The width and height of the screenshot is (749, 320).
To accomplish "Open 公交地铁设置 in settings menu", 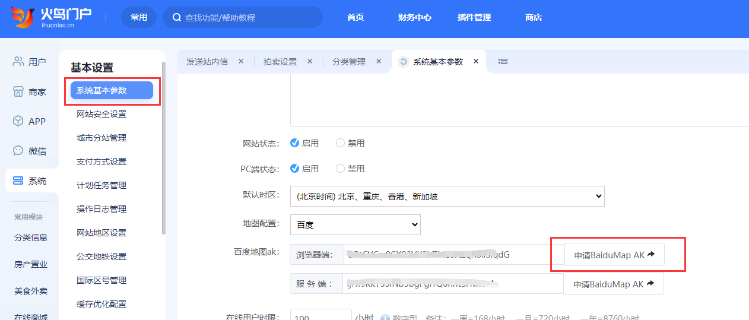I will click(101, 256).
